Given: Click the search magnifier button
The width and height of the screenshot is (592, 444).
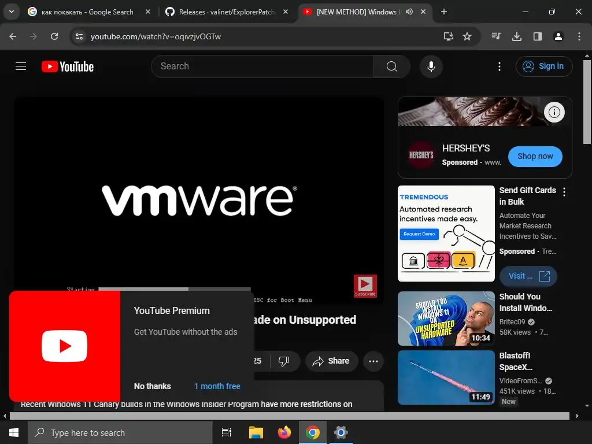Looking at the screenshot, I should coord(391,66).
